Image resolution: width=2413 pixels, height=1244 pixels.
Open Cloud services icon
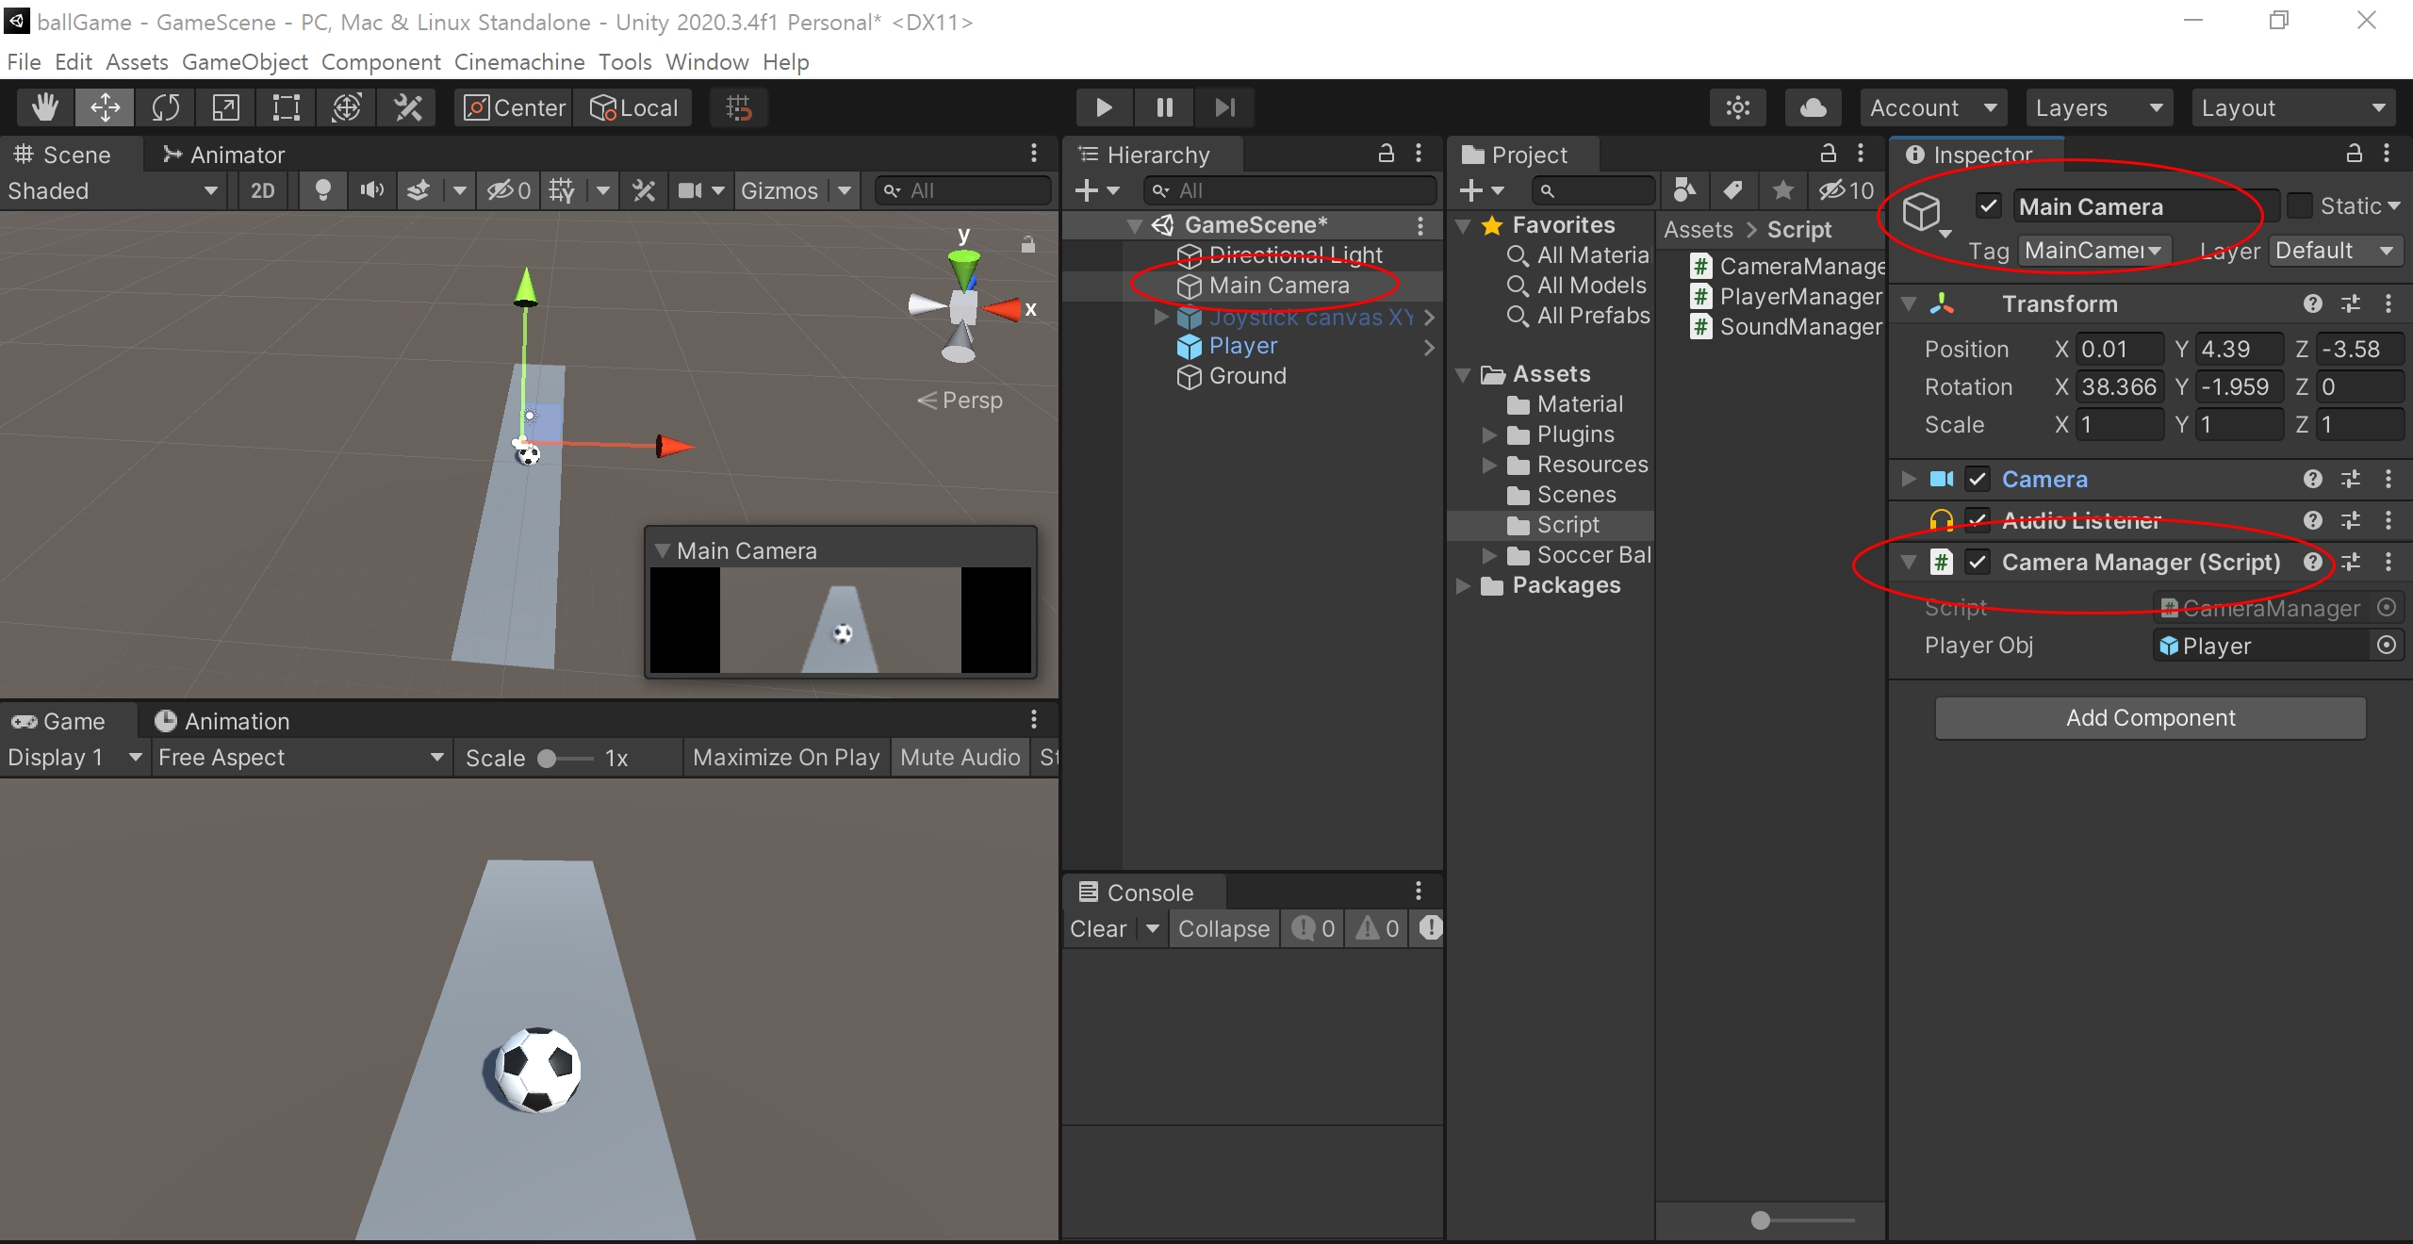[1812, 107]
